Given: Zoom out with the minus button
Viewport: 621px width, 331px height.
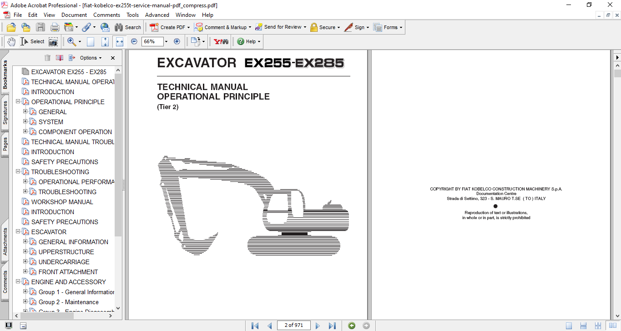Looking at the screenshot, I should point(134,41).
